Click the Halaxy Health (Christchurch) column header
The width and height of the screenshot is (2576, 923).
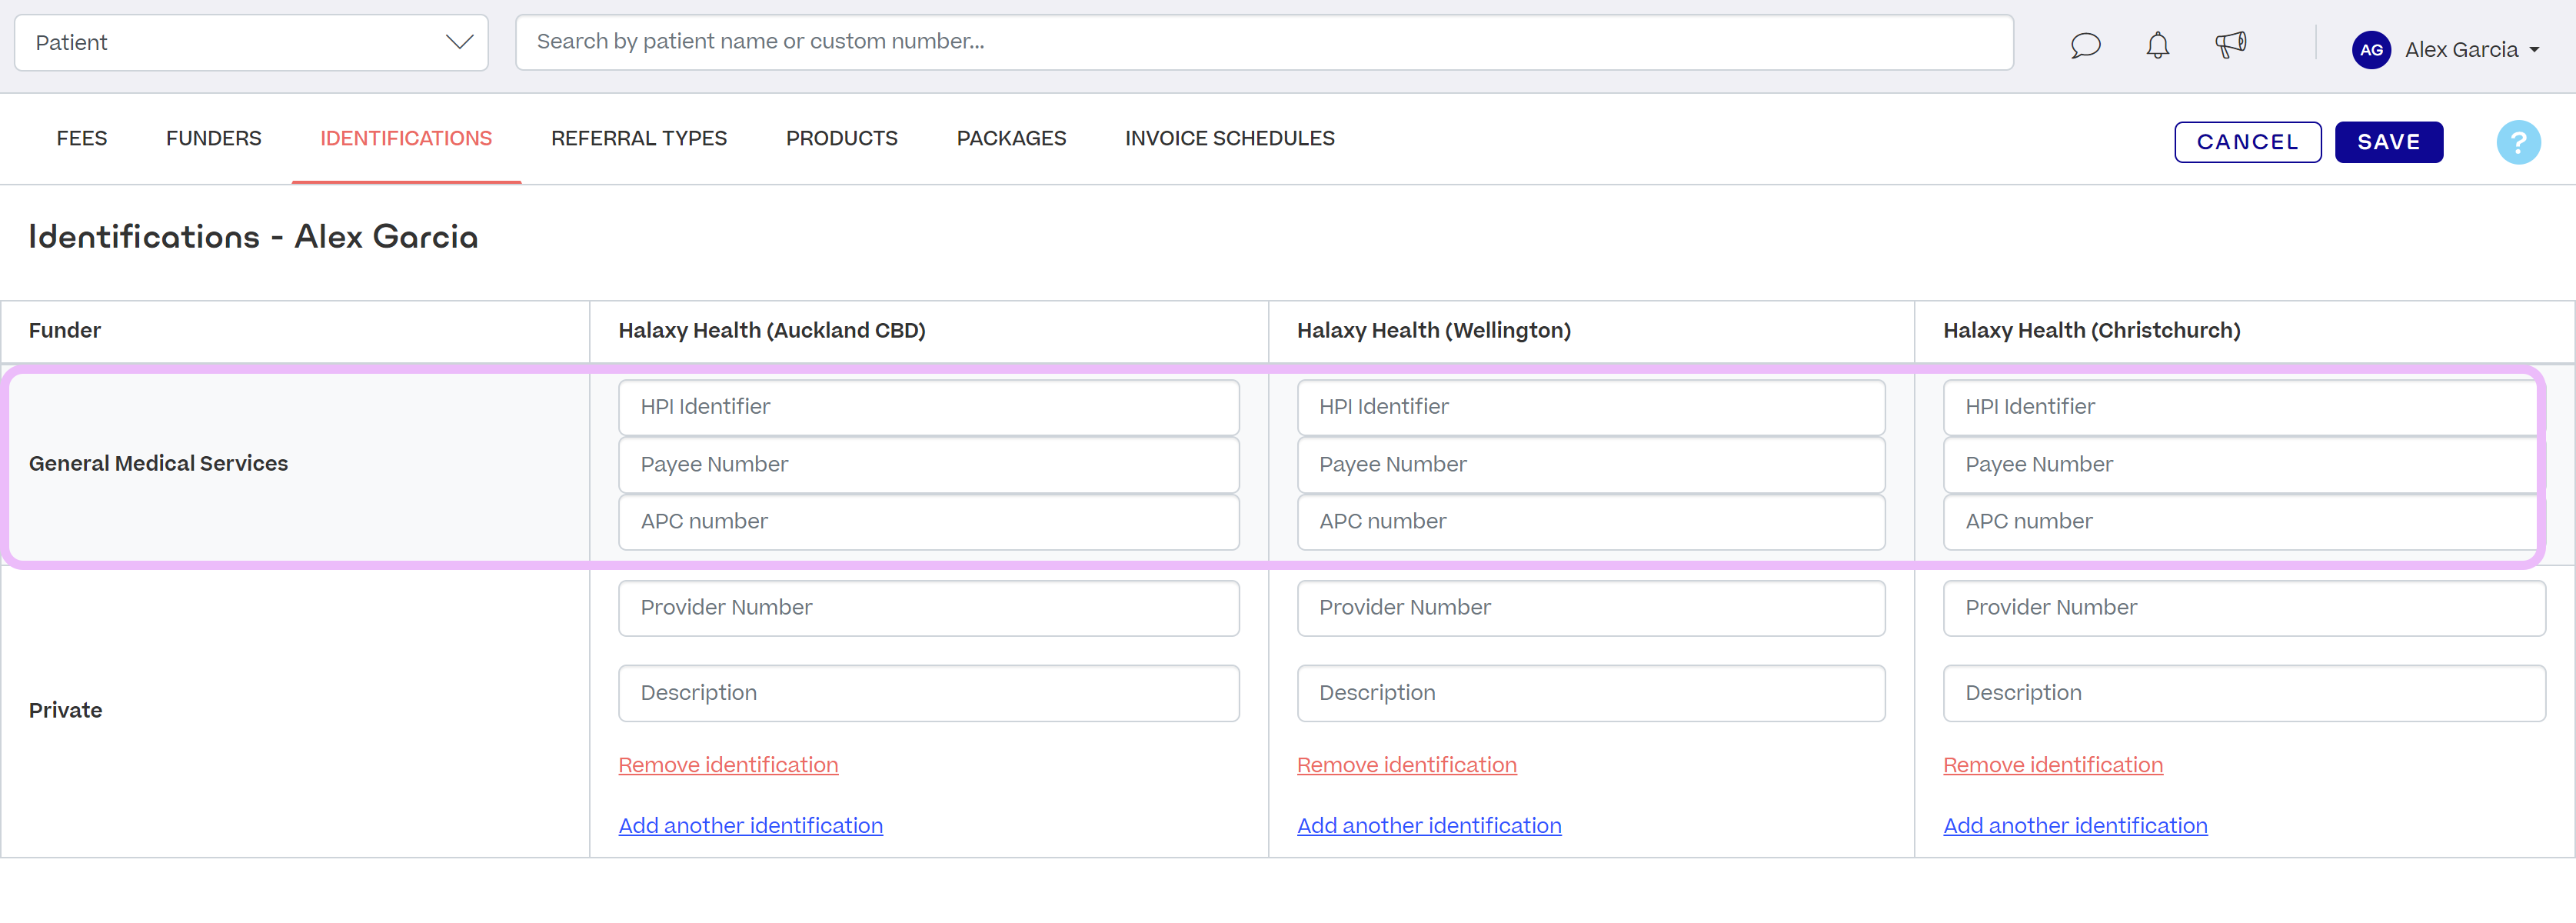[x=2091, y=331]
